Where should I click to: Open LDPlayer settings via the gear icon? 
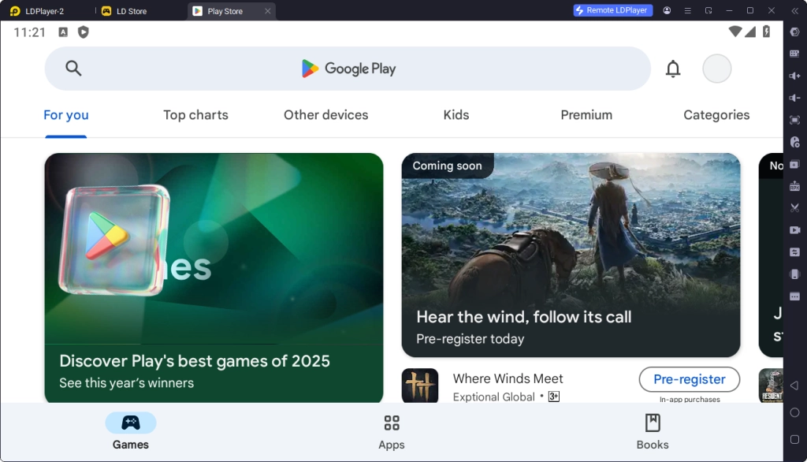coord(794,32)
